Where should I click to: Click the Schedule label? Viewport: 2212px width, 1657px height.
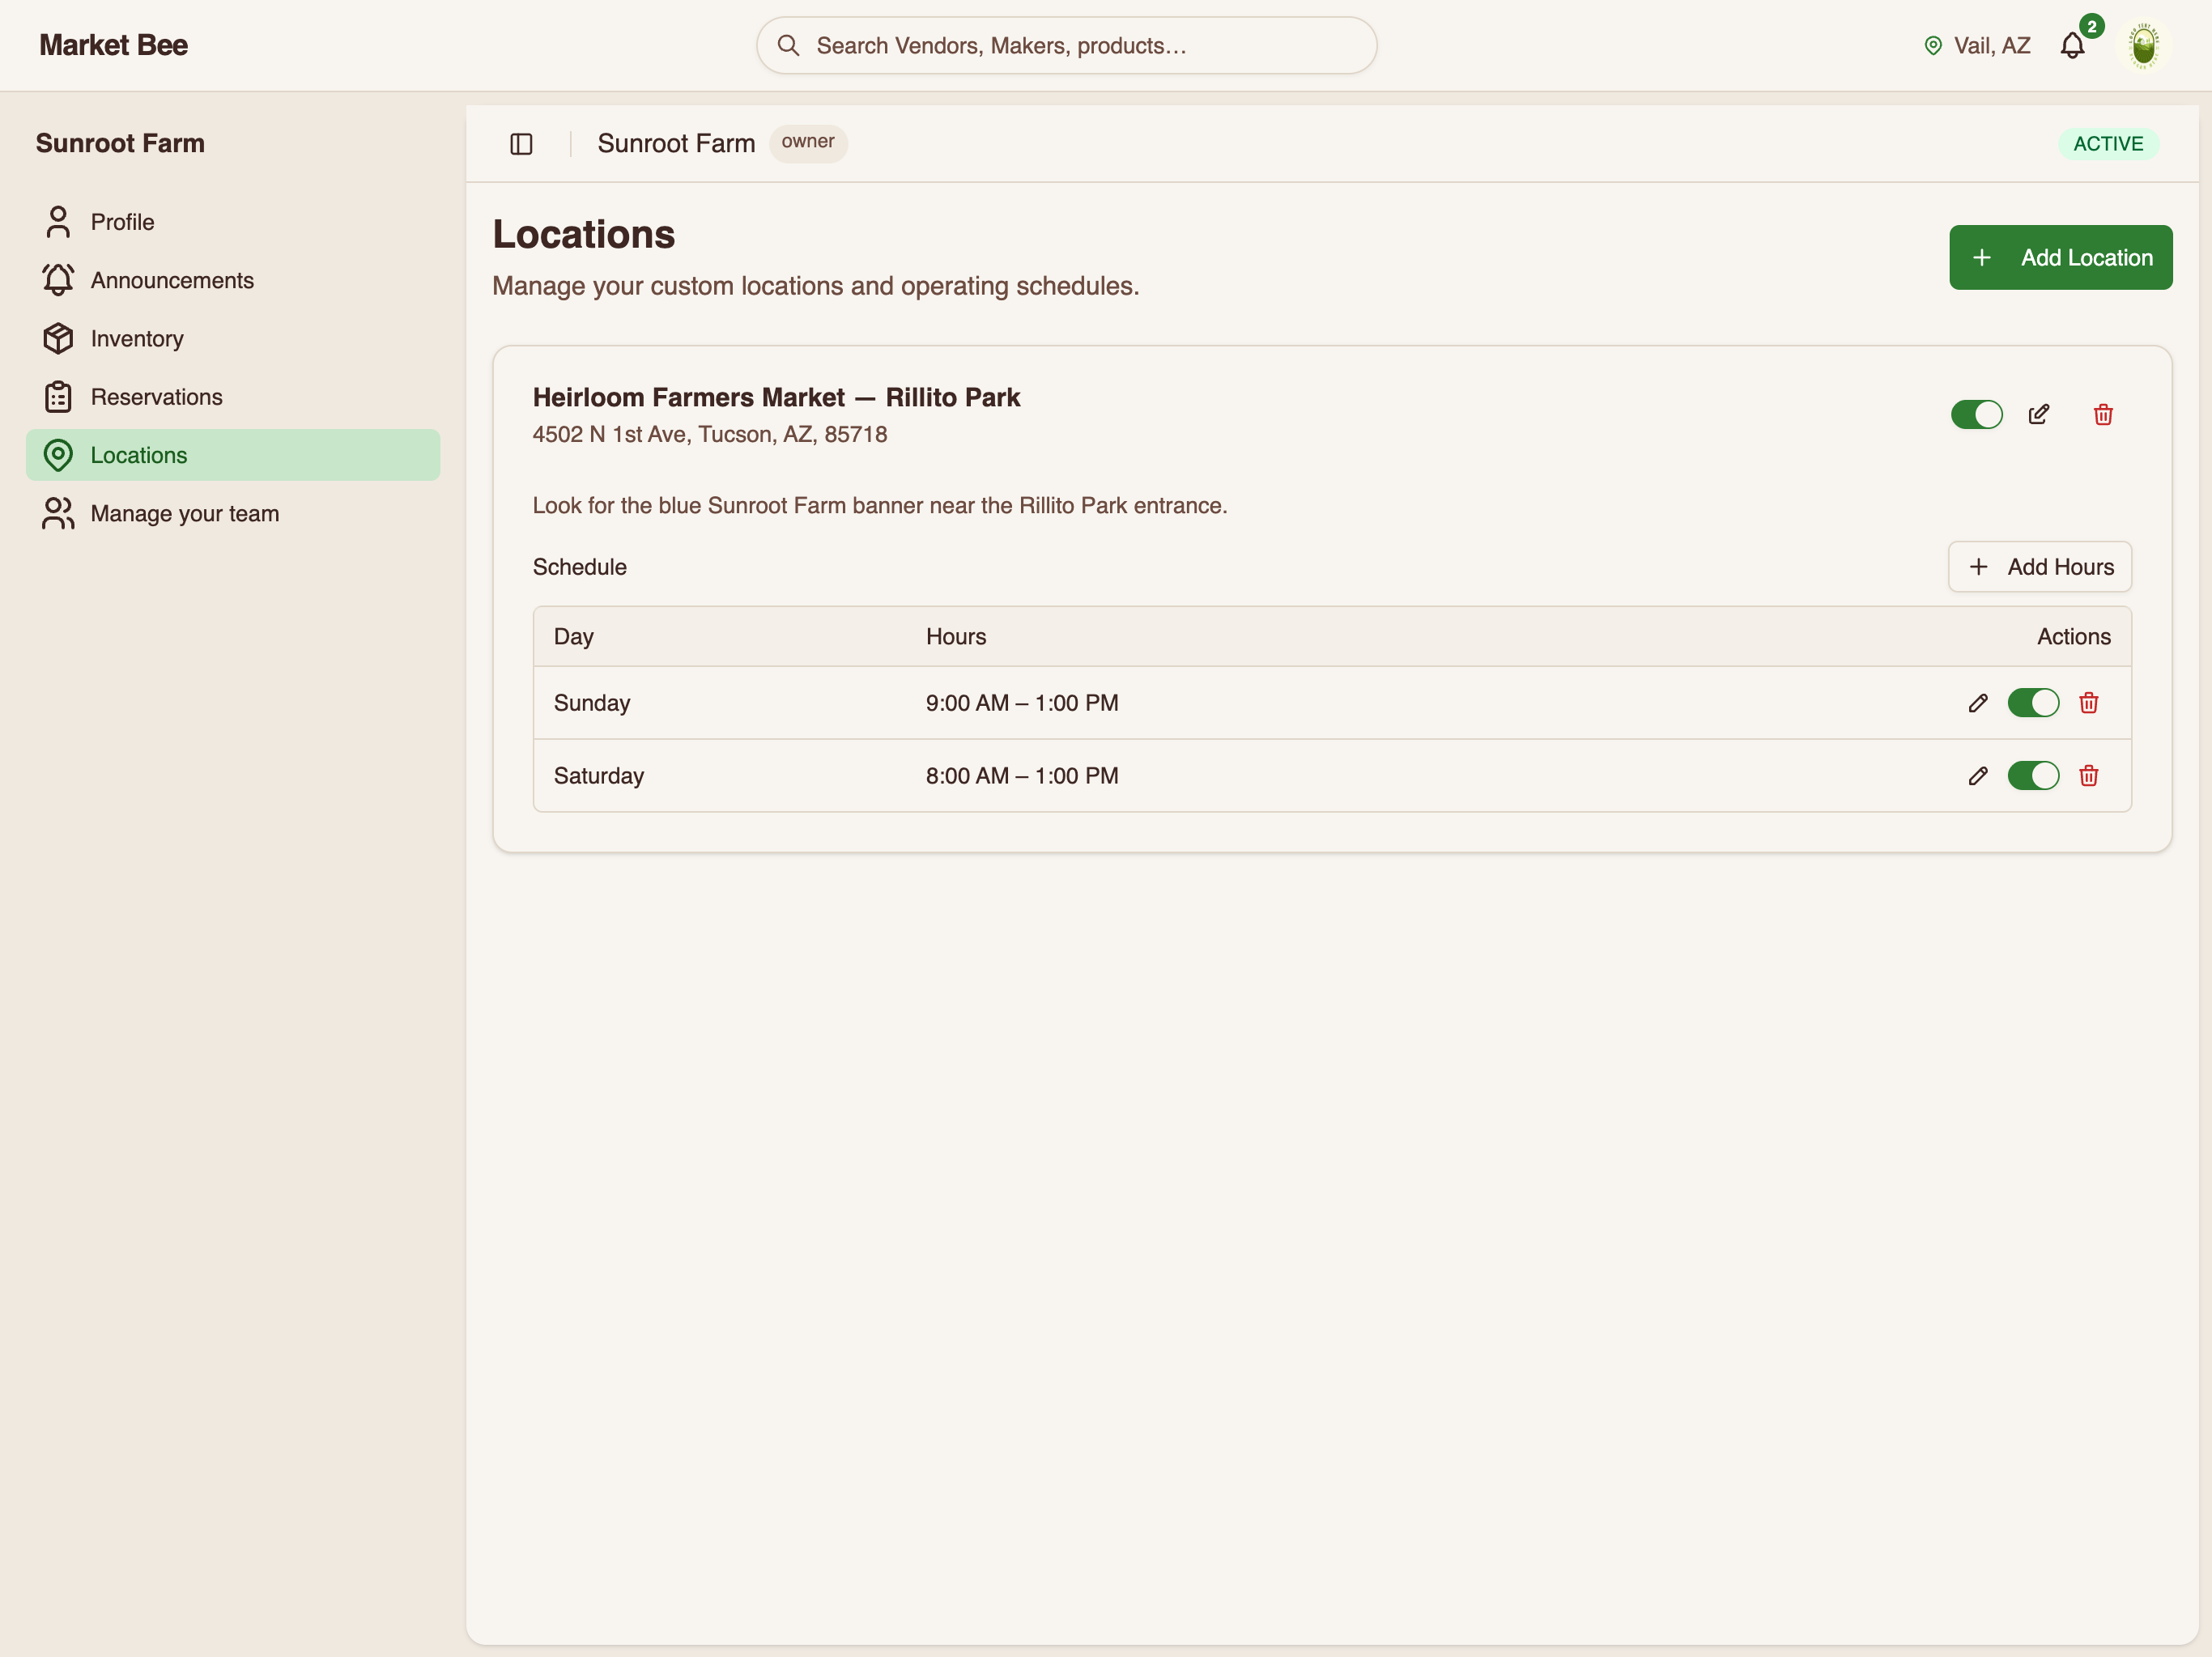point(579,567)
